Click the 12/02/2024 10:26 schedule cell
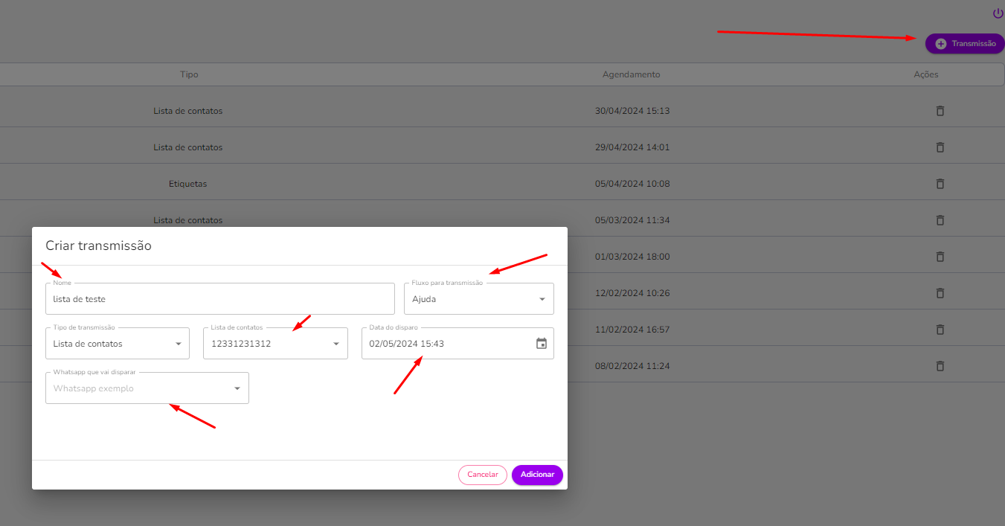 point(632,293)
